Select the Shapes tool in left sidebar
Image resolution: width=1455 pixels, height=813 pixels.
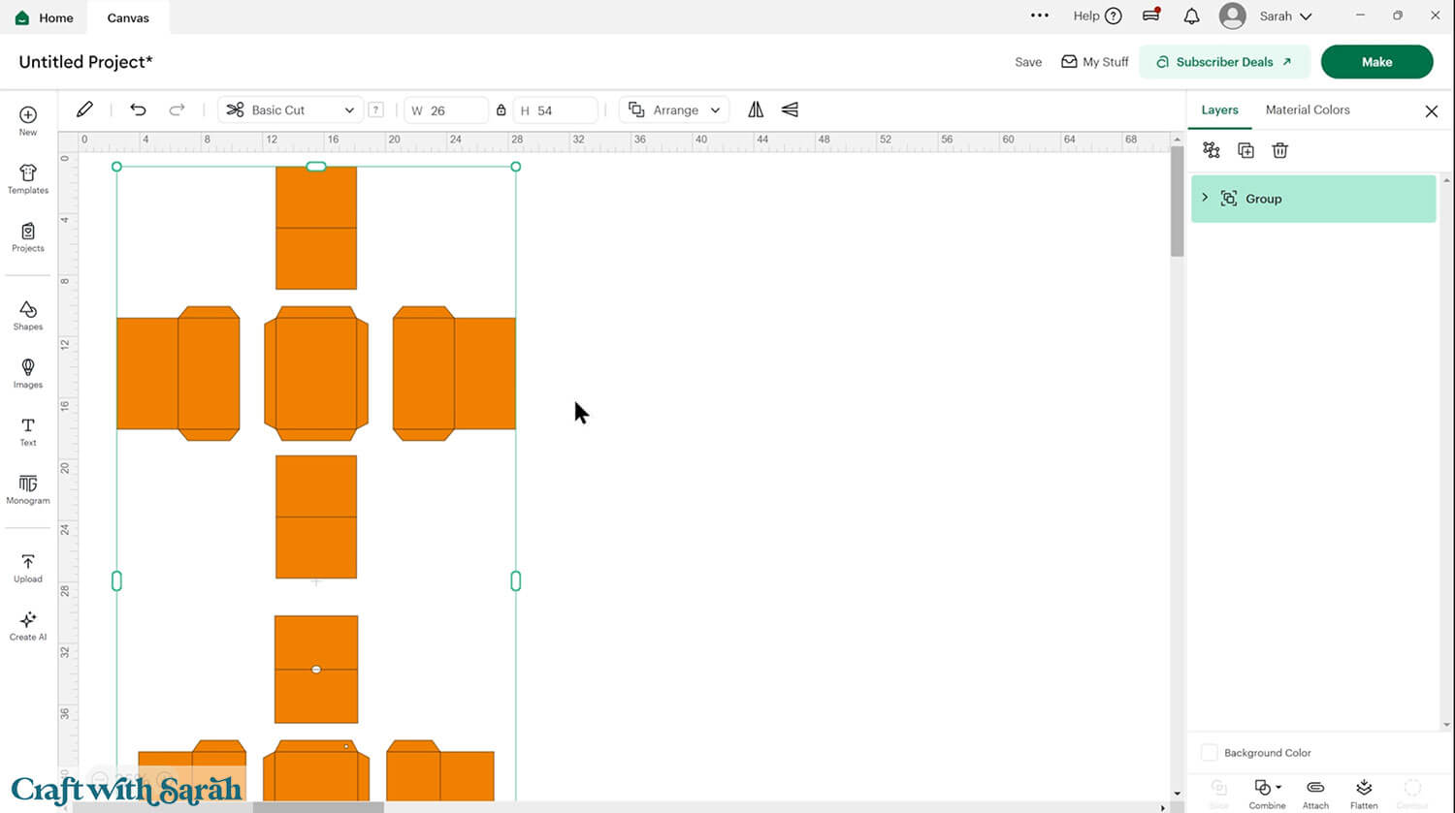click(27, 315)
